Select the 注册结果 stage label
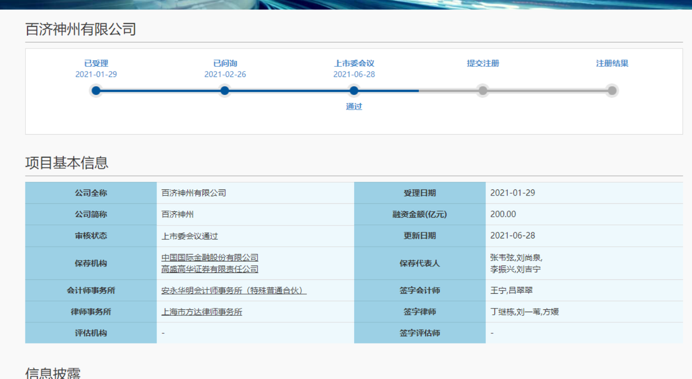Screen dimensions: 692x379 point(612,63)
